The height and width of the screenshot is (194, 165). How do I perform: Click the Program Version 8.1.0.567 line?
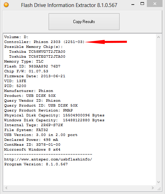(x=36, y=164)
